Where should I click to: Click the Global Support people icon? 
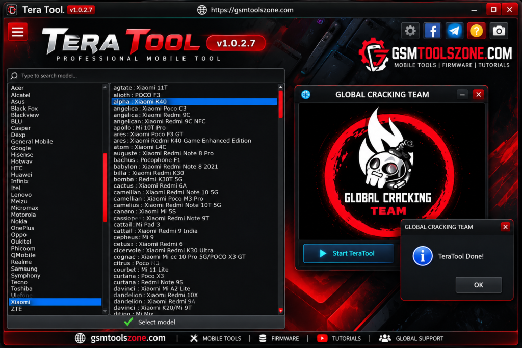click(x=385, y=338)
